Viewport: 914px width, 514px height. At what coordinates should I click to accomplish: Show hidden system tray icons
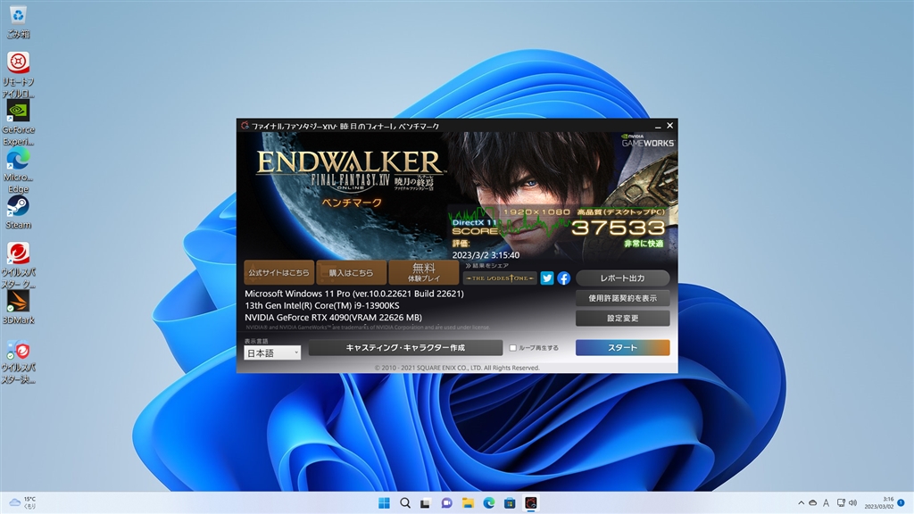point(801,503)
